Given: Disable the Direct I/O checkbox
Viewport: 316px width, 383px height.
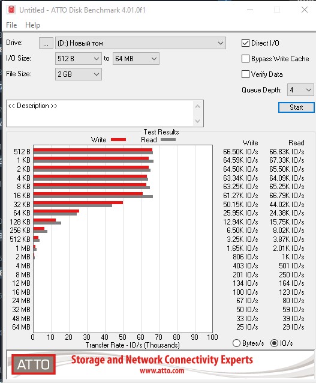Looking at the screenshot, I should [x=245, y=43].
